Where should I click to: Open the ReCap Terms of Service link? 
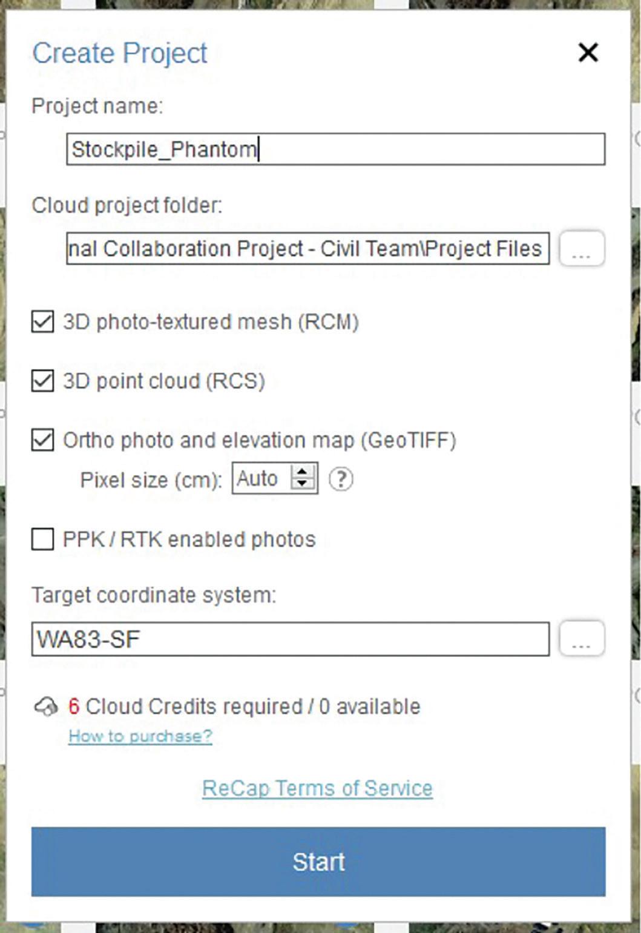317,788
